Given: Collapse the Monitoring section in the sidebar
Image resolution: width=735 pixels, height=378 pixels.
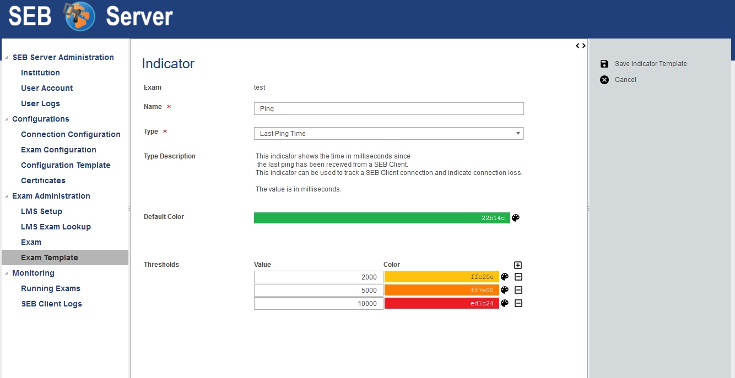Looking at the screenshot, I should [6, 273].
